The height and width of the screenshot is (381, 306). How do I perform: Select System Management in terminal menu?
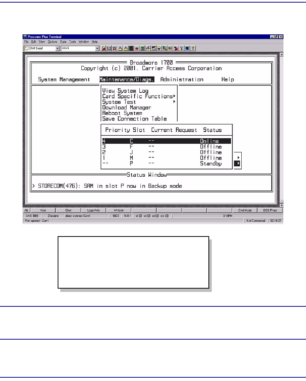point(64,79)
